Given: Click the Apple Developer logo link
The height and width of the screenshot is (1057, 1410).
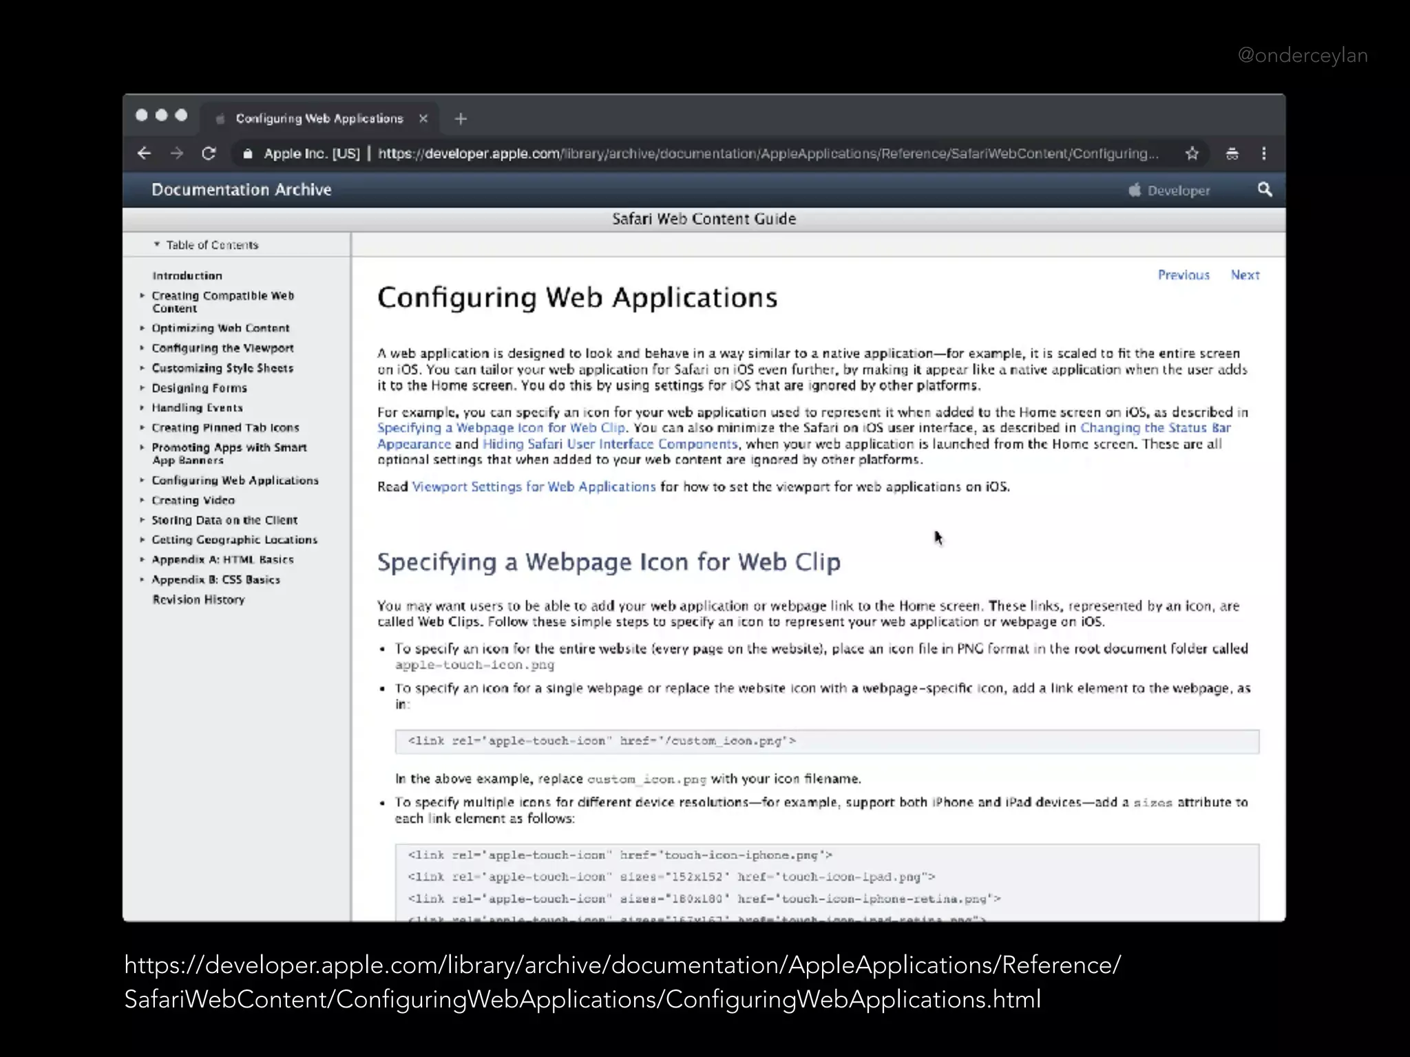Looking at the screenshot, I should (1168, 190).
